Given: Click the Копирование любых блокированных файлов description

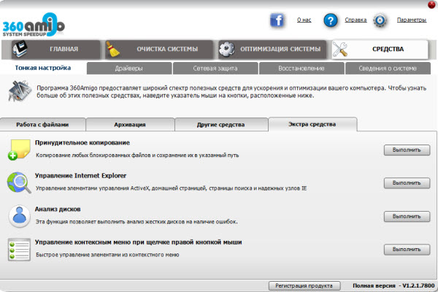Looking at the screenshot, I should [137, 155].
